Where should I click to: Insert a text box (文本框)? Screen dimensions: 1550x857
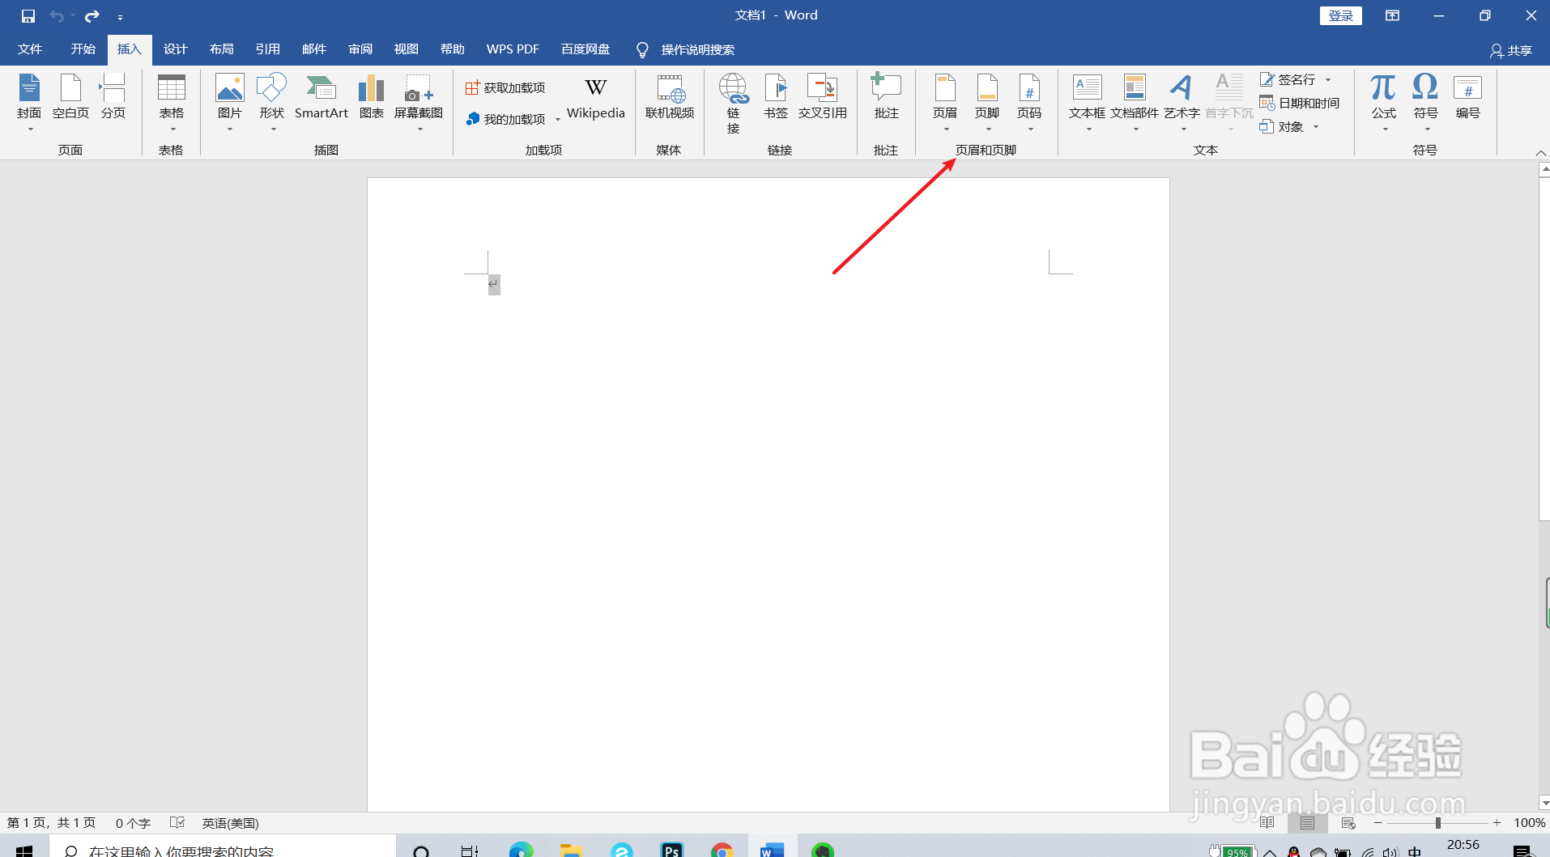pyautogui.click(x=1087, y=103)
